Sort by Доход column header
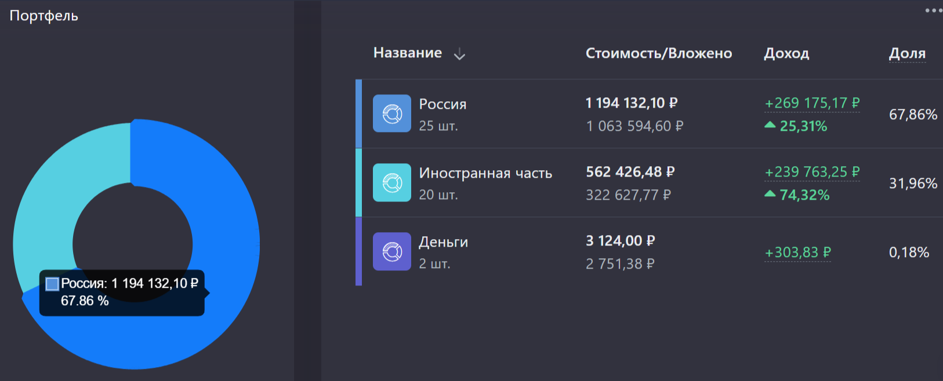This screenshot has width=943, height=381. pos(786,53)
